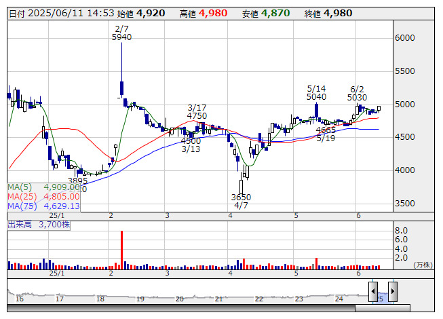Click the 2/7 5940 high label

(x=121, y=33)
